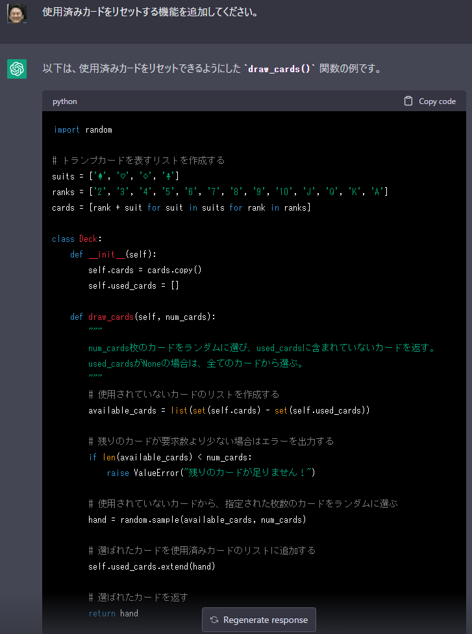The height and width of the screenshot is (634, 472).
Task: Click the random.sample hand assignment line
Action: 197,520
